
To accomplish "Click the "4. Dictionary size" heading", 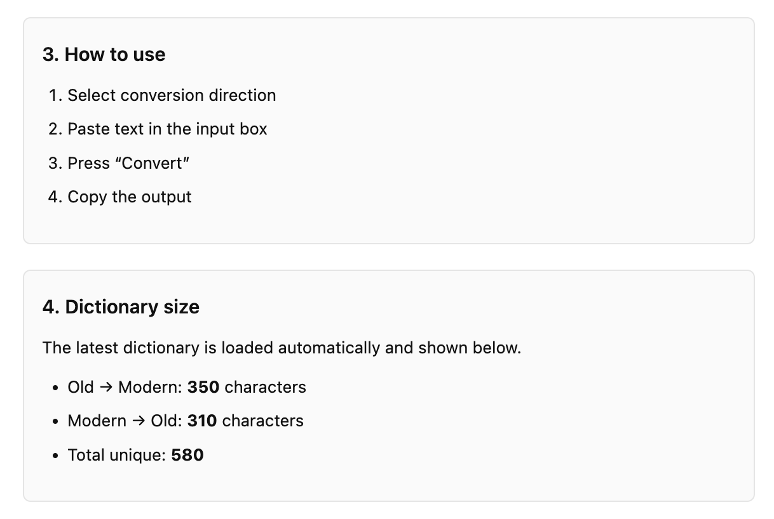I will 121,307.
